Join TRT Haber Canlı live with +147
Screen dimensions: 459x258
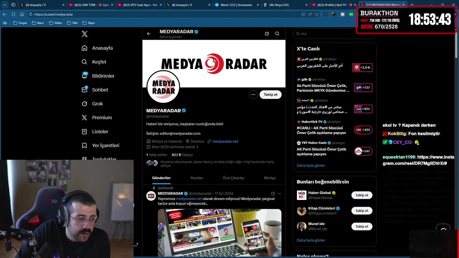click(363, 151)
